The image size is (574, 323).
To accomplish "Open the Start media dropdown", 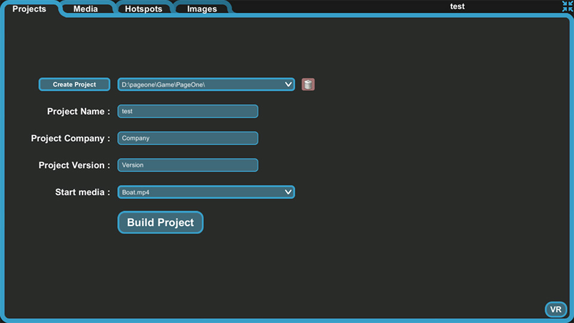I will tap(206, 192).
